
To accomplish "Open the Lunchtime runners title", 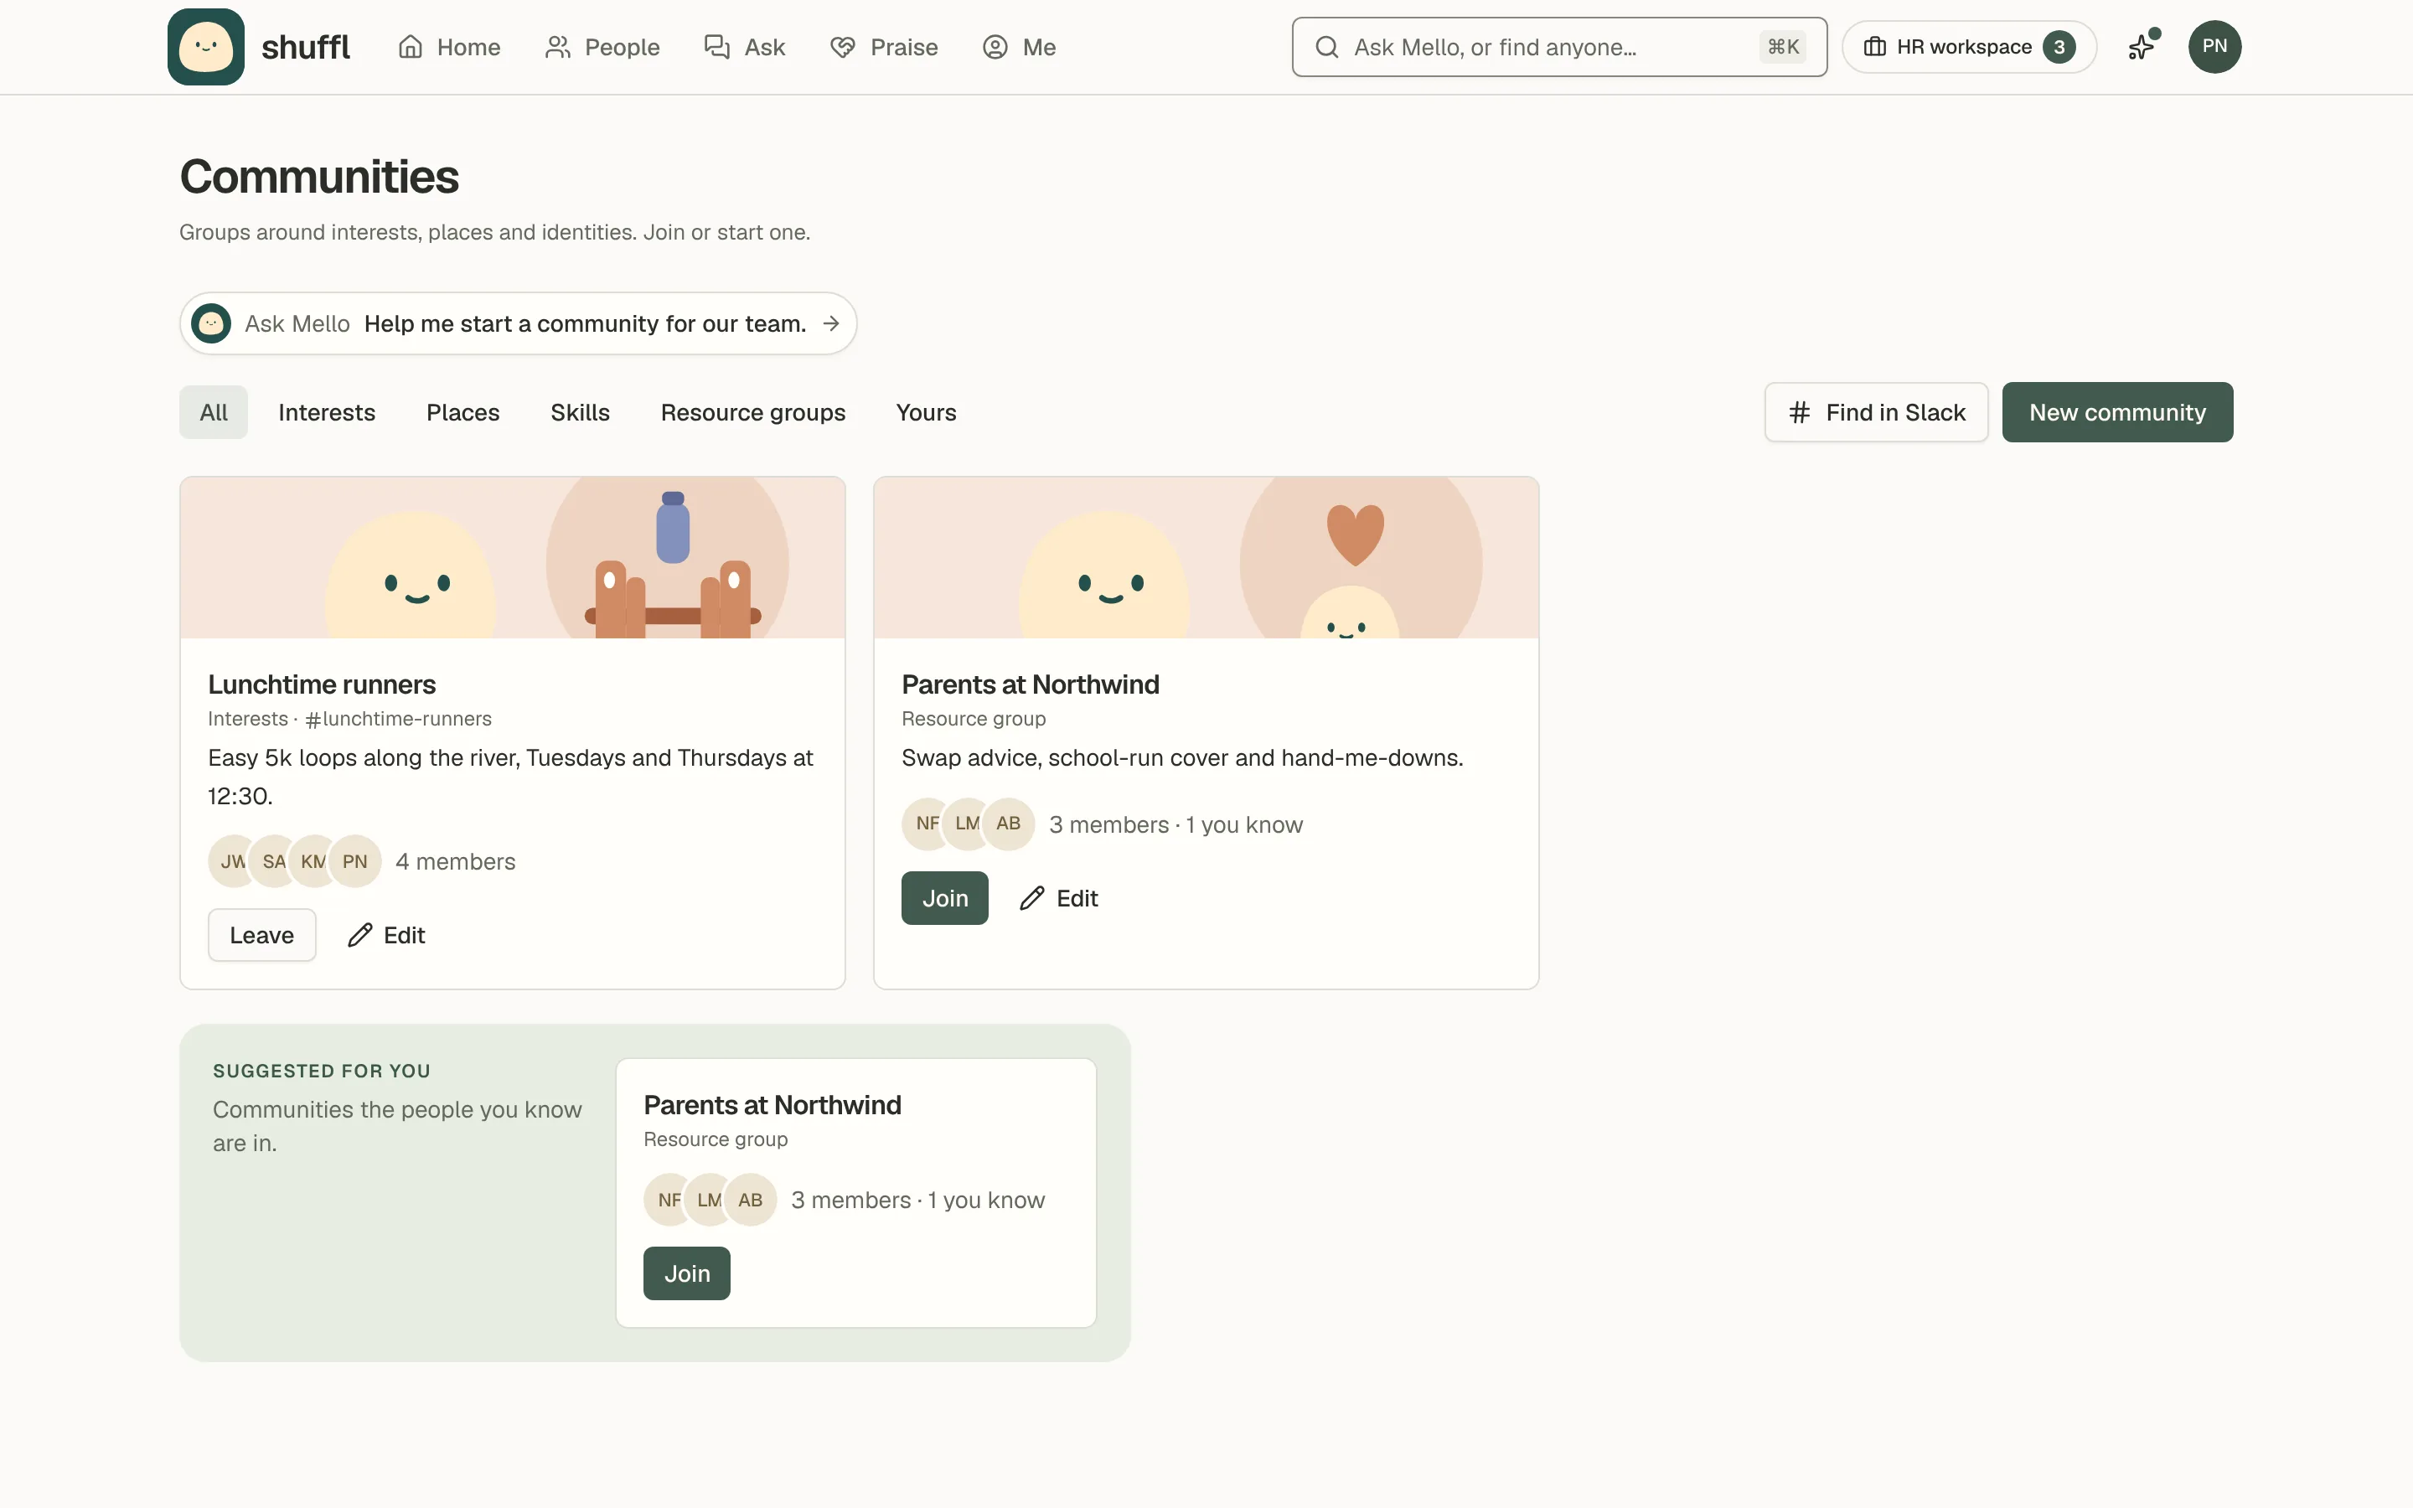I will click(321, 684).
